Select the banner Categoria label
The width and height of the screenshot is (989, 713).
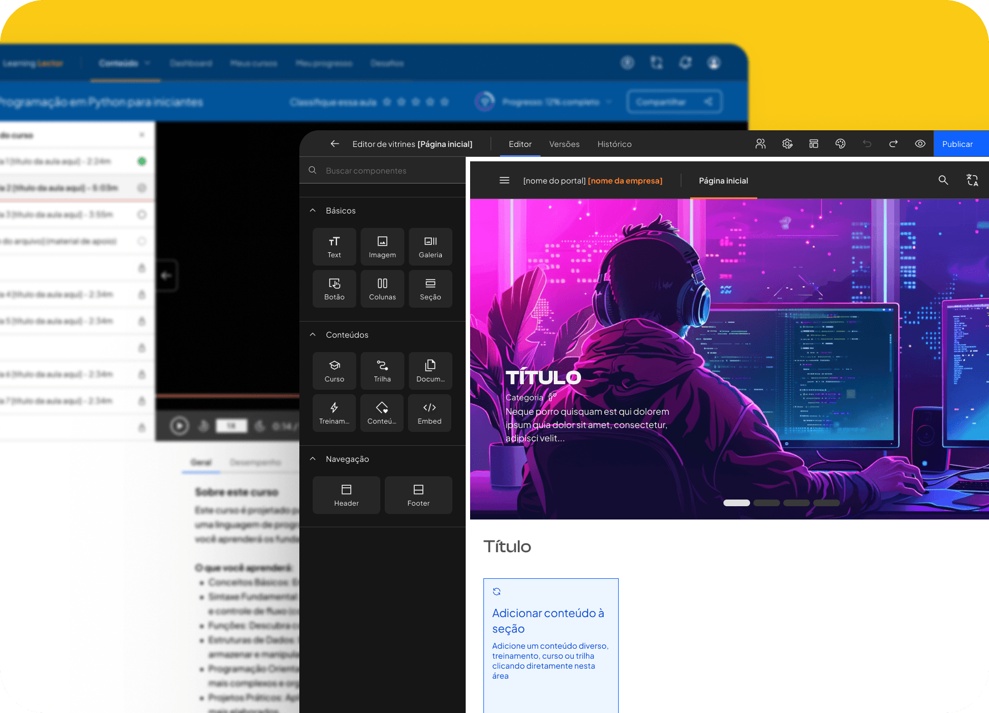click(524, 398)
